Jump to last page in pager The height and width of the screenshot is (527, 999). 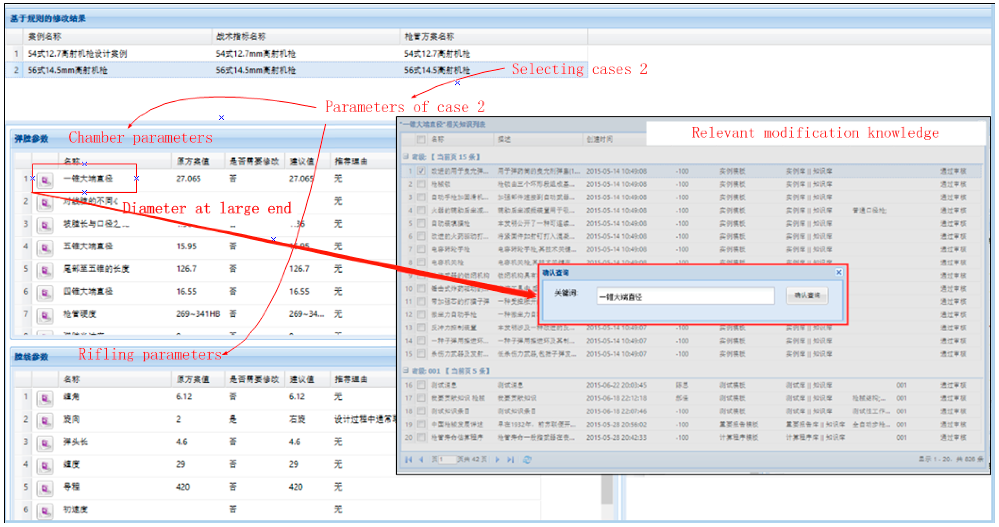pyautogui.click(x=510, y=460)
